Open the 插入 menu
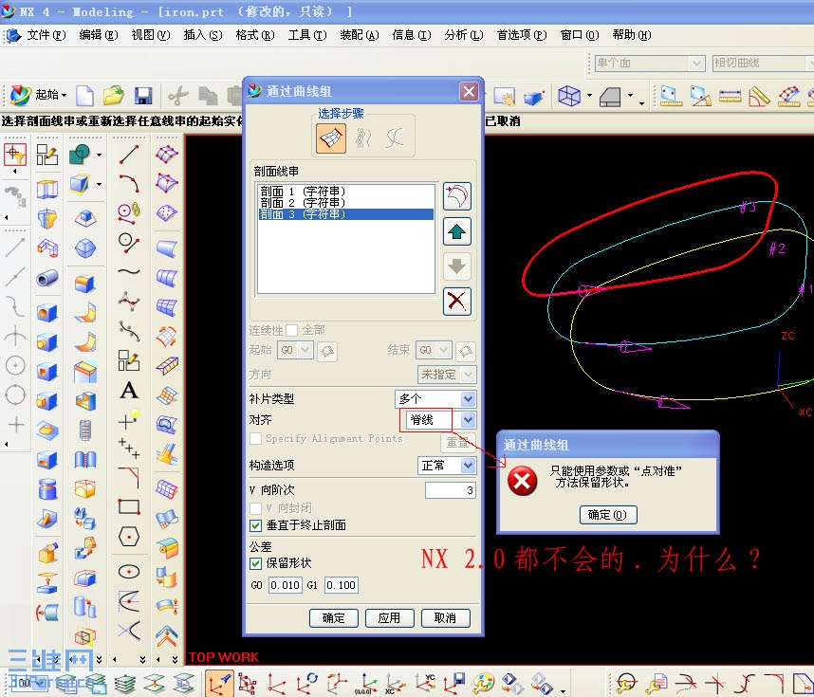This screenshot has width=814, height=697. (203, 35)
